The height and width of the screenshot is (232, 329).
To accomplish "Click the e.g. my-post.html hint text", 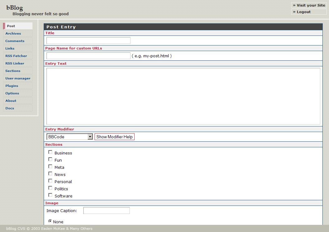I will pyautogui.click(x=152, y=56).
